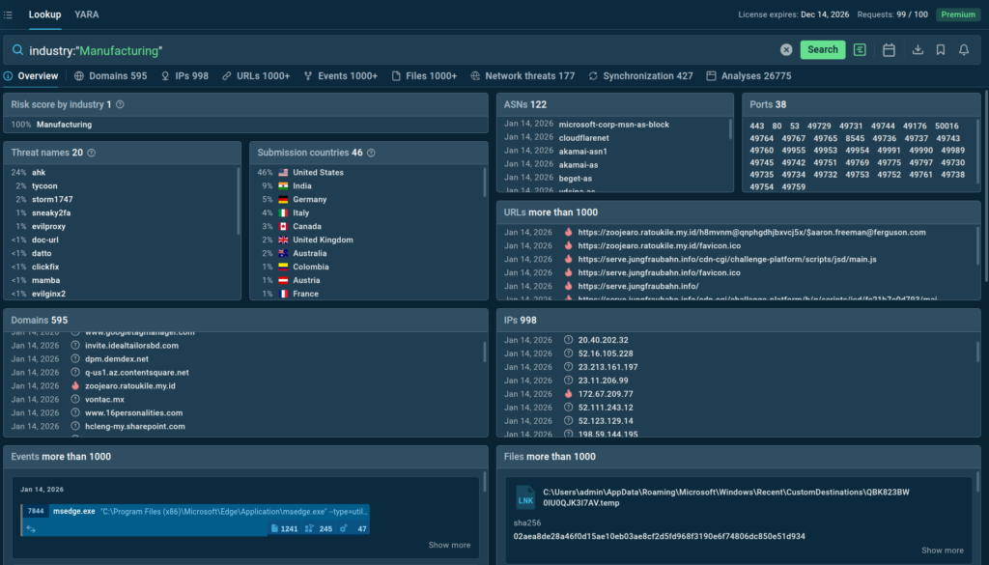Screen dimensions: 989x565
Task: Open the zoojearo.ratoukile.my.id domain entry
Action: [x=129, y=385]
